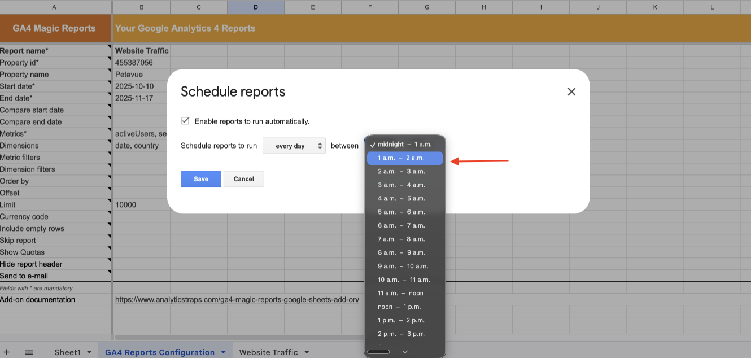This screenshot has width=751, height=358.
Task: Select 6 a.m. – 7 a.m. option
Action: 405,225
